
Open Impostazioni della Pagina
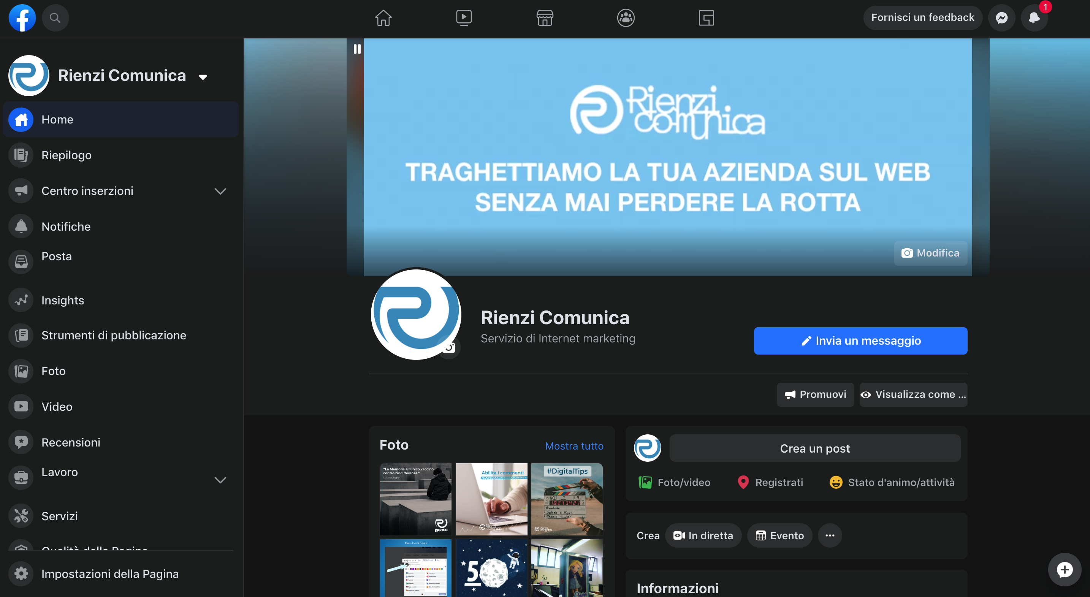point(110,574)
